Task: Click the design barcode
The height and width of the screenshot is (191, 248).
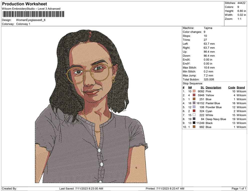Action: (33, 14)
